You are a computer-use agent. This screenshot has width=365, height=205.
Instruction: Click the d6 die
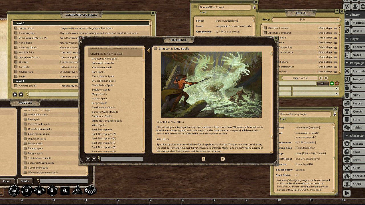(65, 190)
